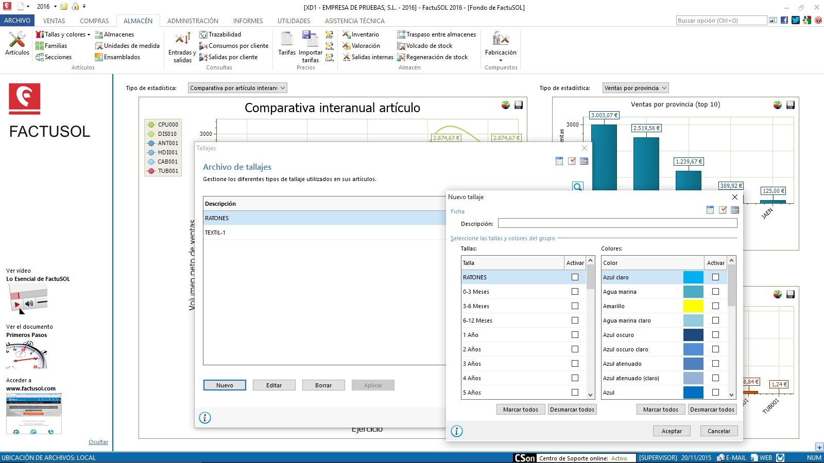Image resolution: width=824 pixels, height=463 pixels.
Task: Enable the Amarillo color checkbox
Action: coord(715,306)
